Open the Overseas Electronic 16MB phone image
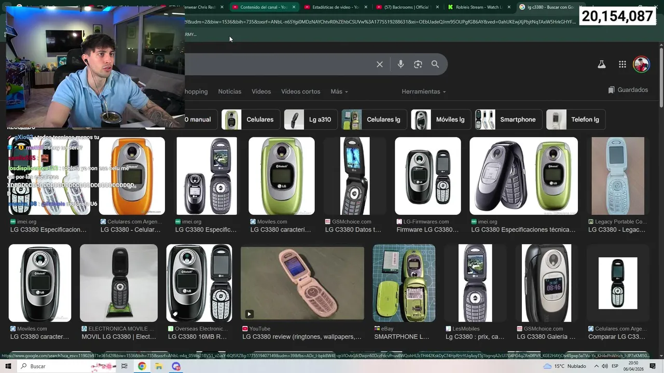664x373 pixels. tap(199, 283)
